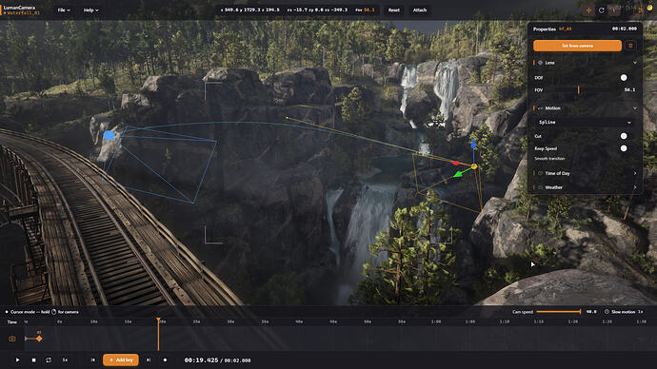
Task: Click the Stop button
Action: coord(33,359)
